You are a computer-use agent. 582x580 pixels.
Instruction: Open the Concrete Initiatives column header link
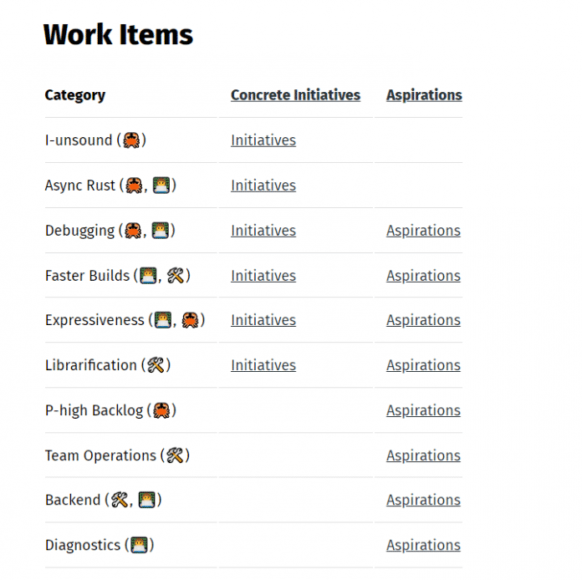[295, 95]
